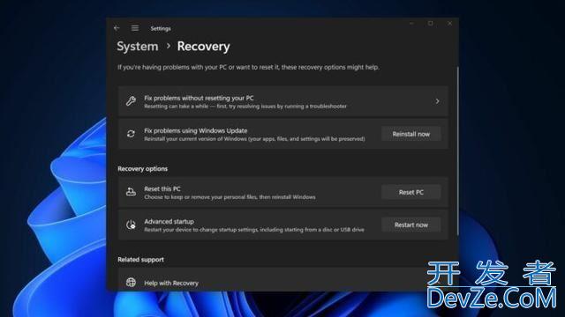Click Reinstall now button
This screenshot has height=317, width=565.
411,134
